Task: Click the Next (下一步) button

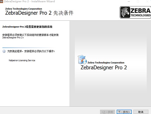Action: tap(124, 112)
